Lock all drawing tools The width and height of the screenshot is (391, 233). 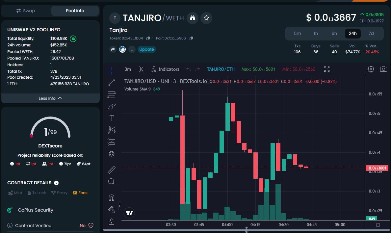pos(112,221)
